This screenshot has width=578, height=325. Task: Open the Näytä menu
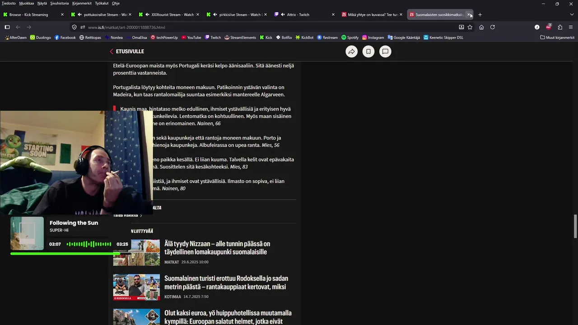tap(42, 3)
